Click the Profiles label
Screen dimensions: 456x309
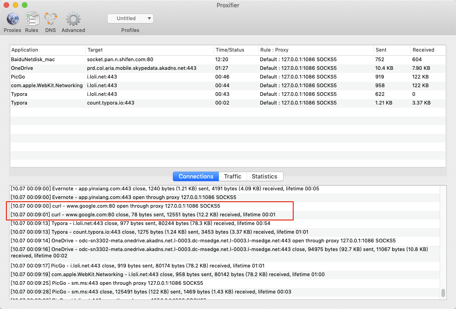130,30
